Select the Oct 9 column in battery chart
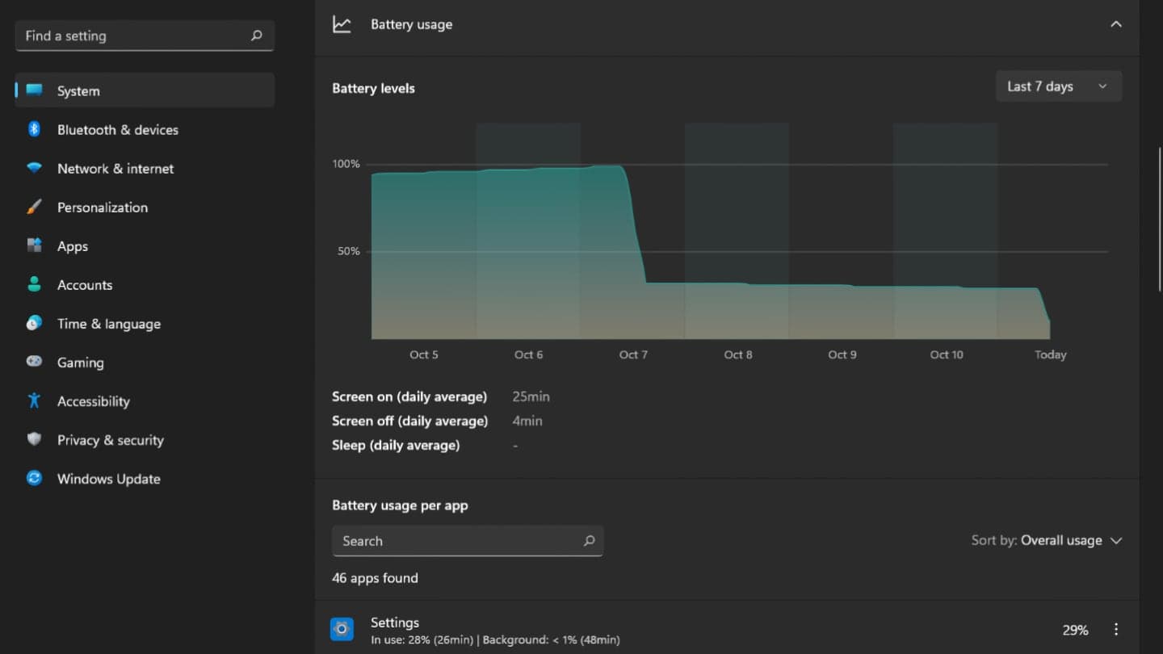Screen dimensions: 1163x654 coord(841,231)
